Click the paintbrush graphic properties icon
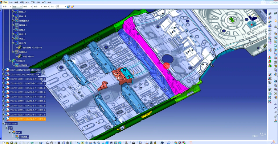This screenshot has width=278, height=144. tap(69, 6)
